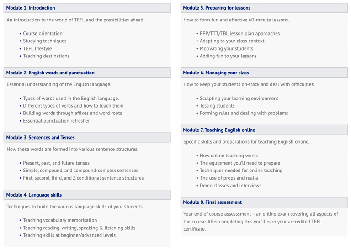
Task: Open the Essential punctuation refresher item
Action: (x=56, y=121)
